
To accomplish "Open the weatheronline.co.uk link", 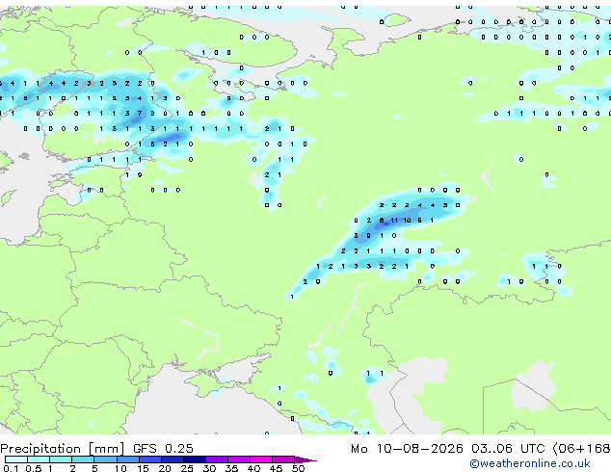I will click(x=530, y=463).
